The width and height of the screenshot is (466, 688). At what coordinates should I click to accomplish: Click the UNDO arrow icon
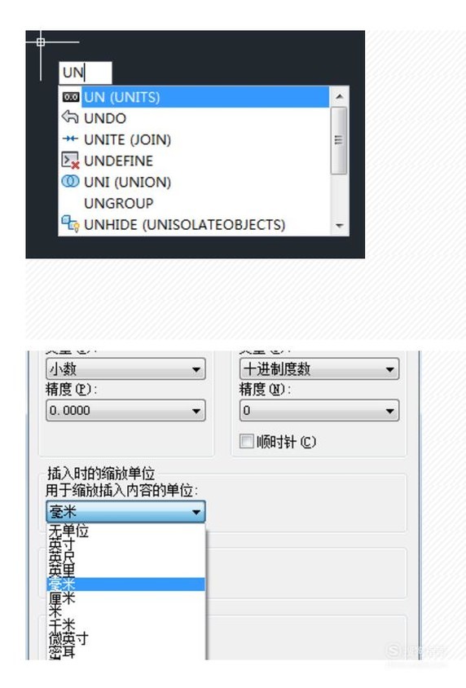pyautogui.click(x=70, y=117)
